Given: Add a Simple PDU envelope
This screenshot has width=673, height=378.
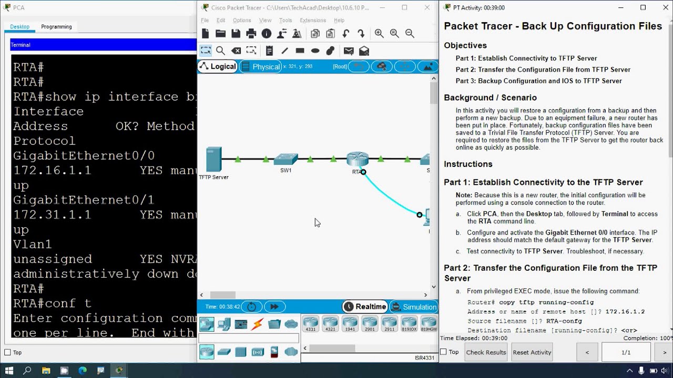Looking at the screenshot, I should tap(349, 50).
